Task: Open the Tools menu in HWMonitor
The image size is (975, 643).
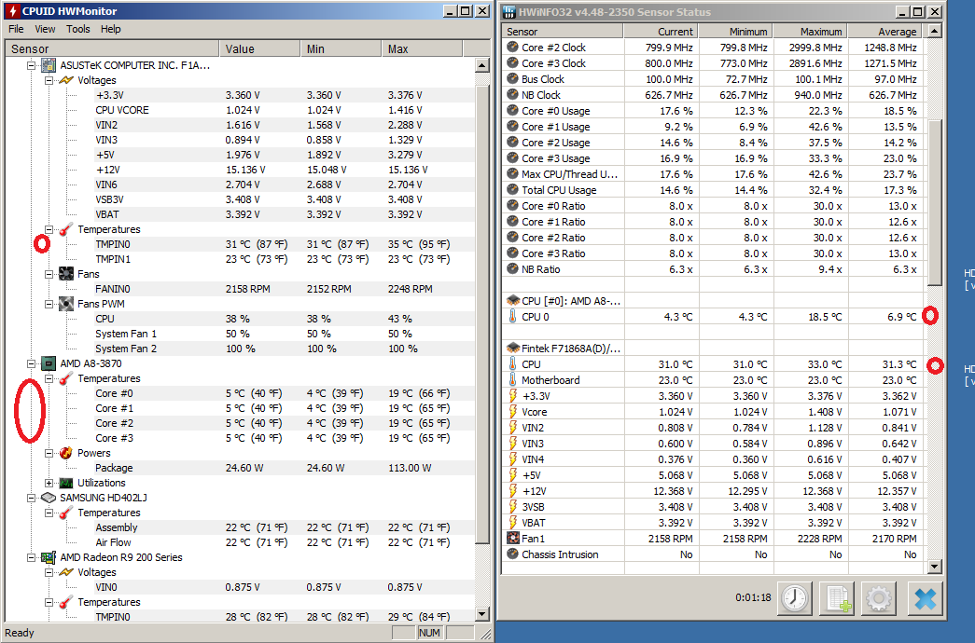Action: [x=78, y=29]
